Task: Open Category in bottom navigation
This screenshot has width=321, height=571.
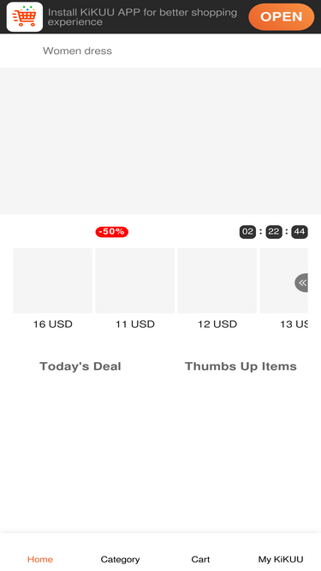Action: point(120,559)
